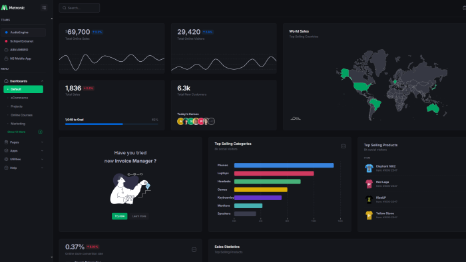466x262 pixels.
Task: Click the red Laptops bar
Action: [274, 174]
